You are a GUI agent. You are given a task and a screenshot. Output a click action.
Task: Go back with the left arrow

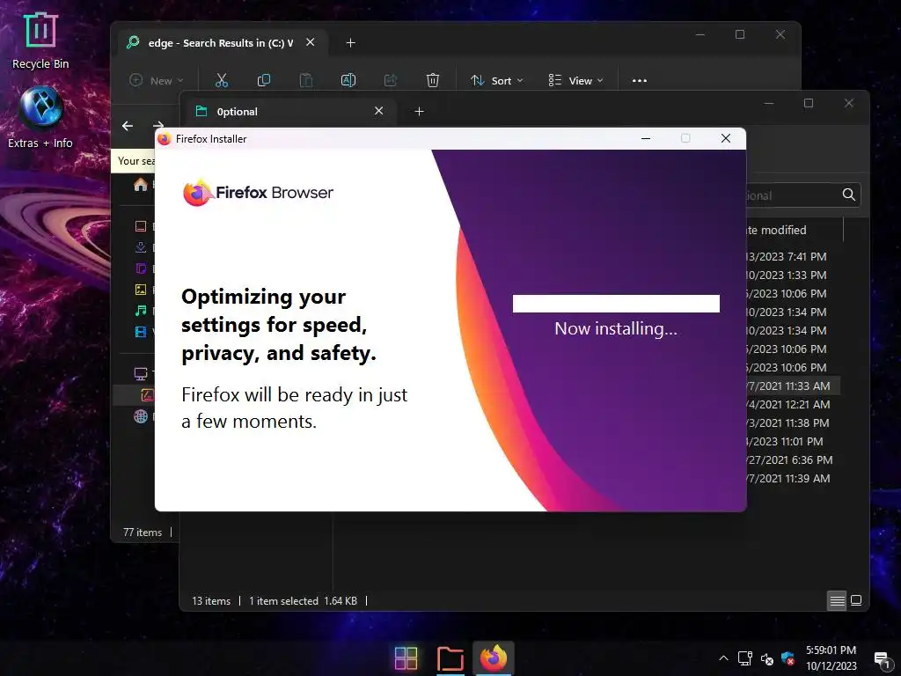pyautogui.click(x=128, y=126)
